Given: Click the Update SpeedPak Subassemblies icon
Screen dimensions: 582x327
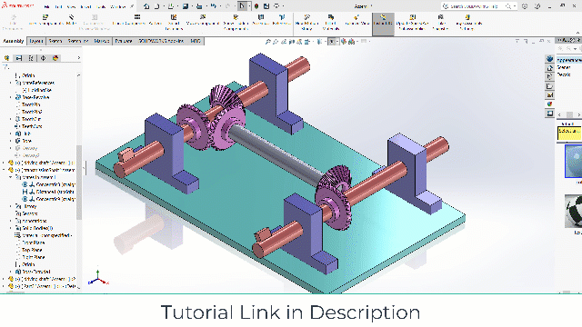Looking at the screenshot, I should click(x=412, y=17).
